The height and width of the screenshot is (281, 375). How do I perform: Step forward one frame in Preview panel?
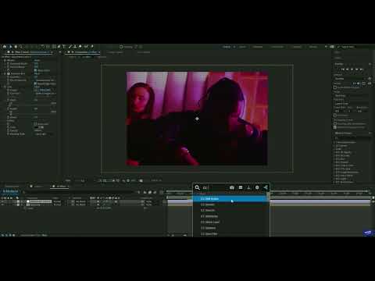click(357, 69)
